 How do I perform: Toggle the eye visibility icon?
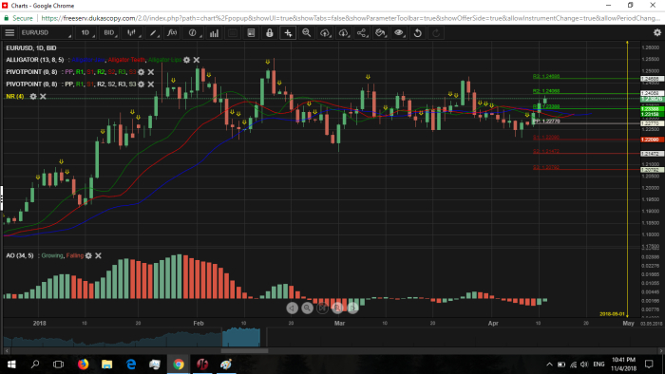(x=399, y=33)
